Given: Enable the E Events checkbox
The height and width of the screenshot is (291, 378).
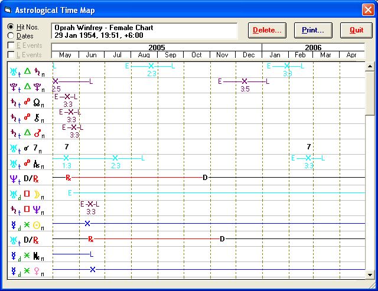Looking at the screenshot, I should [11, 45].
